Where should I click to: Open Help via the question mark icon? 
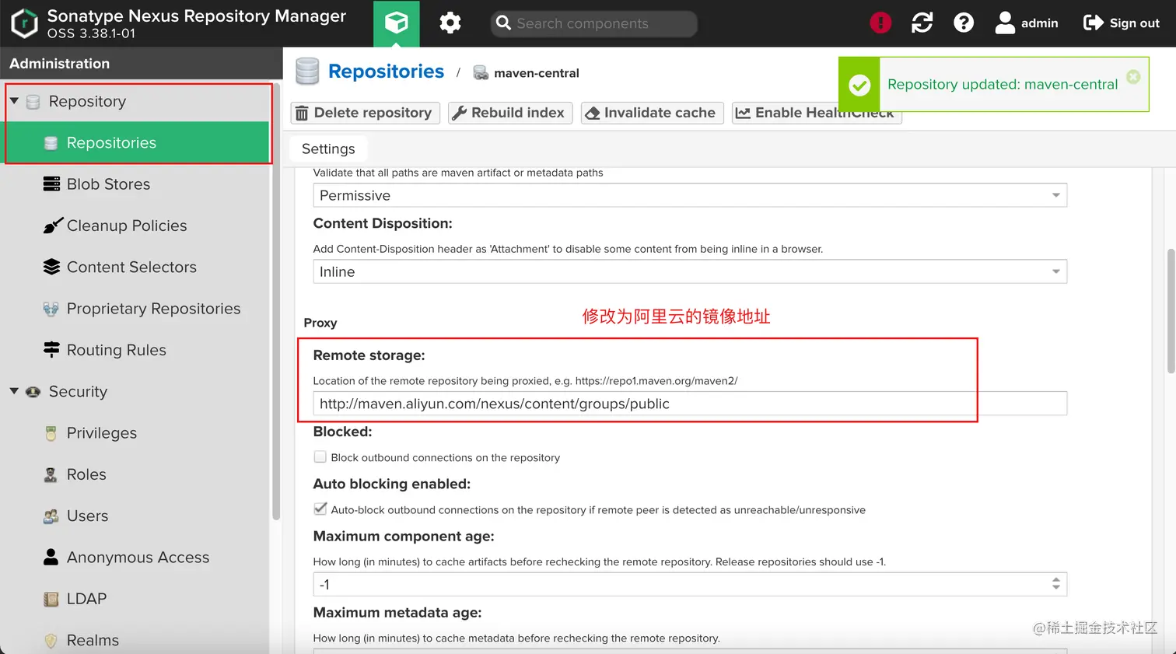click(964, 23)
